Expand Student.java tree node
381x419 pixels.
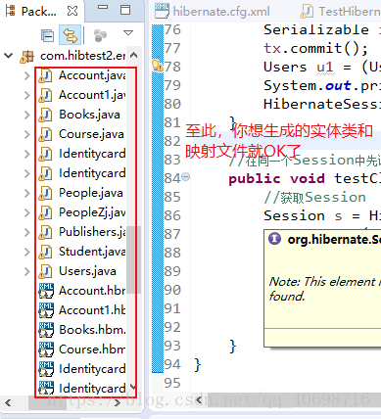[27, 252]
